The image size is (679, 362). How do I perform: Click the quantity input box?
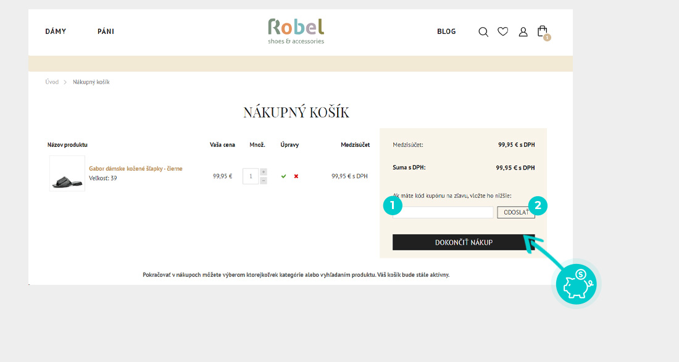pyautogui.click(x=251, y=176)
